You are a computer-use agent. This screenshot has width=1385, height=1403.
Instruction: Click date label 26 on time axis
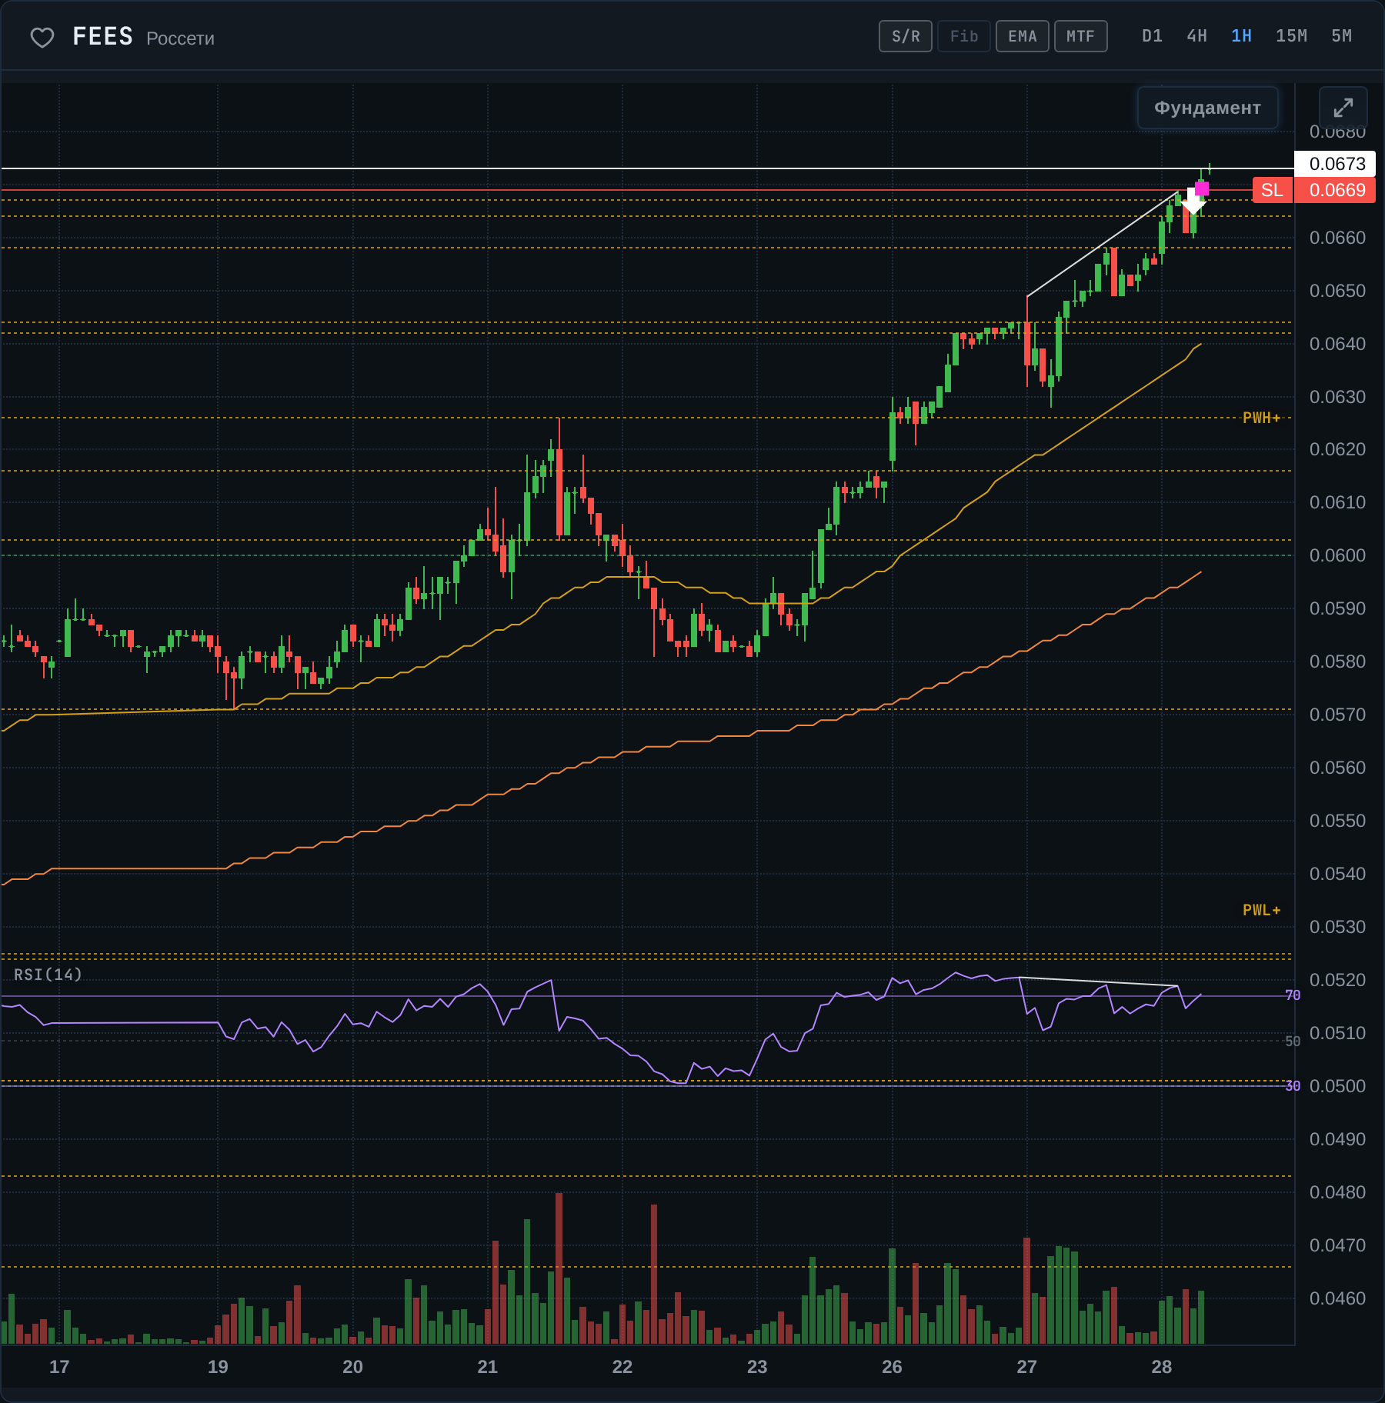[x=892, y=1367]
